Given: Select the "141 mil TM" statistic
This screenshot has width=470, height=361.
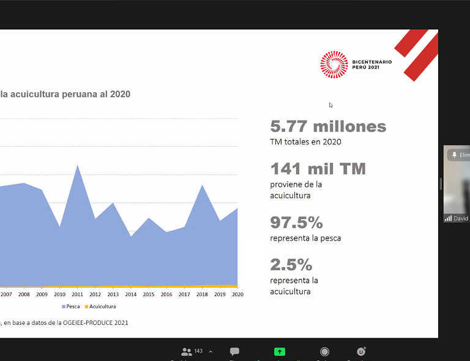Looking at the screenshot, I should coord(318,169).
